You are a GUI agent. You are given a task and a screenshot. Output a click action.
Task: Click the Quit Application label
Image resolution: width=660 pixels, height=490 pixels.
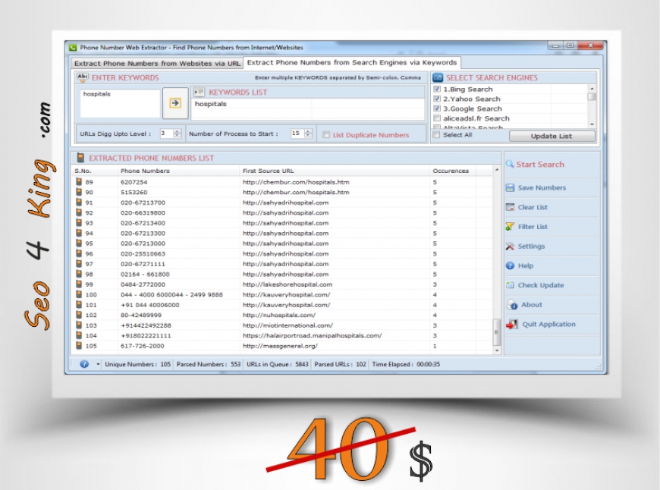click(549, 324)
